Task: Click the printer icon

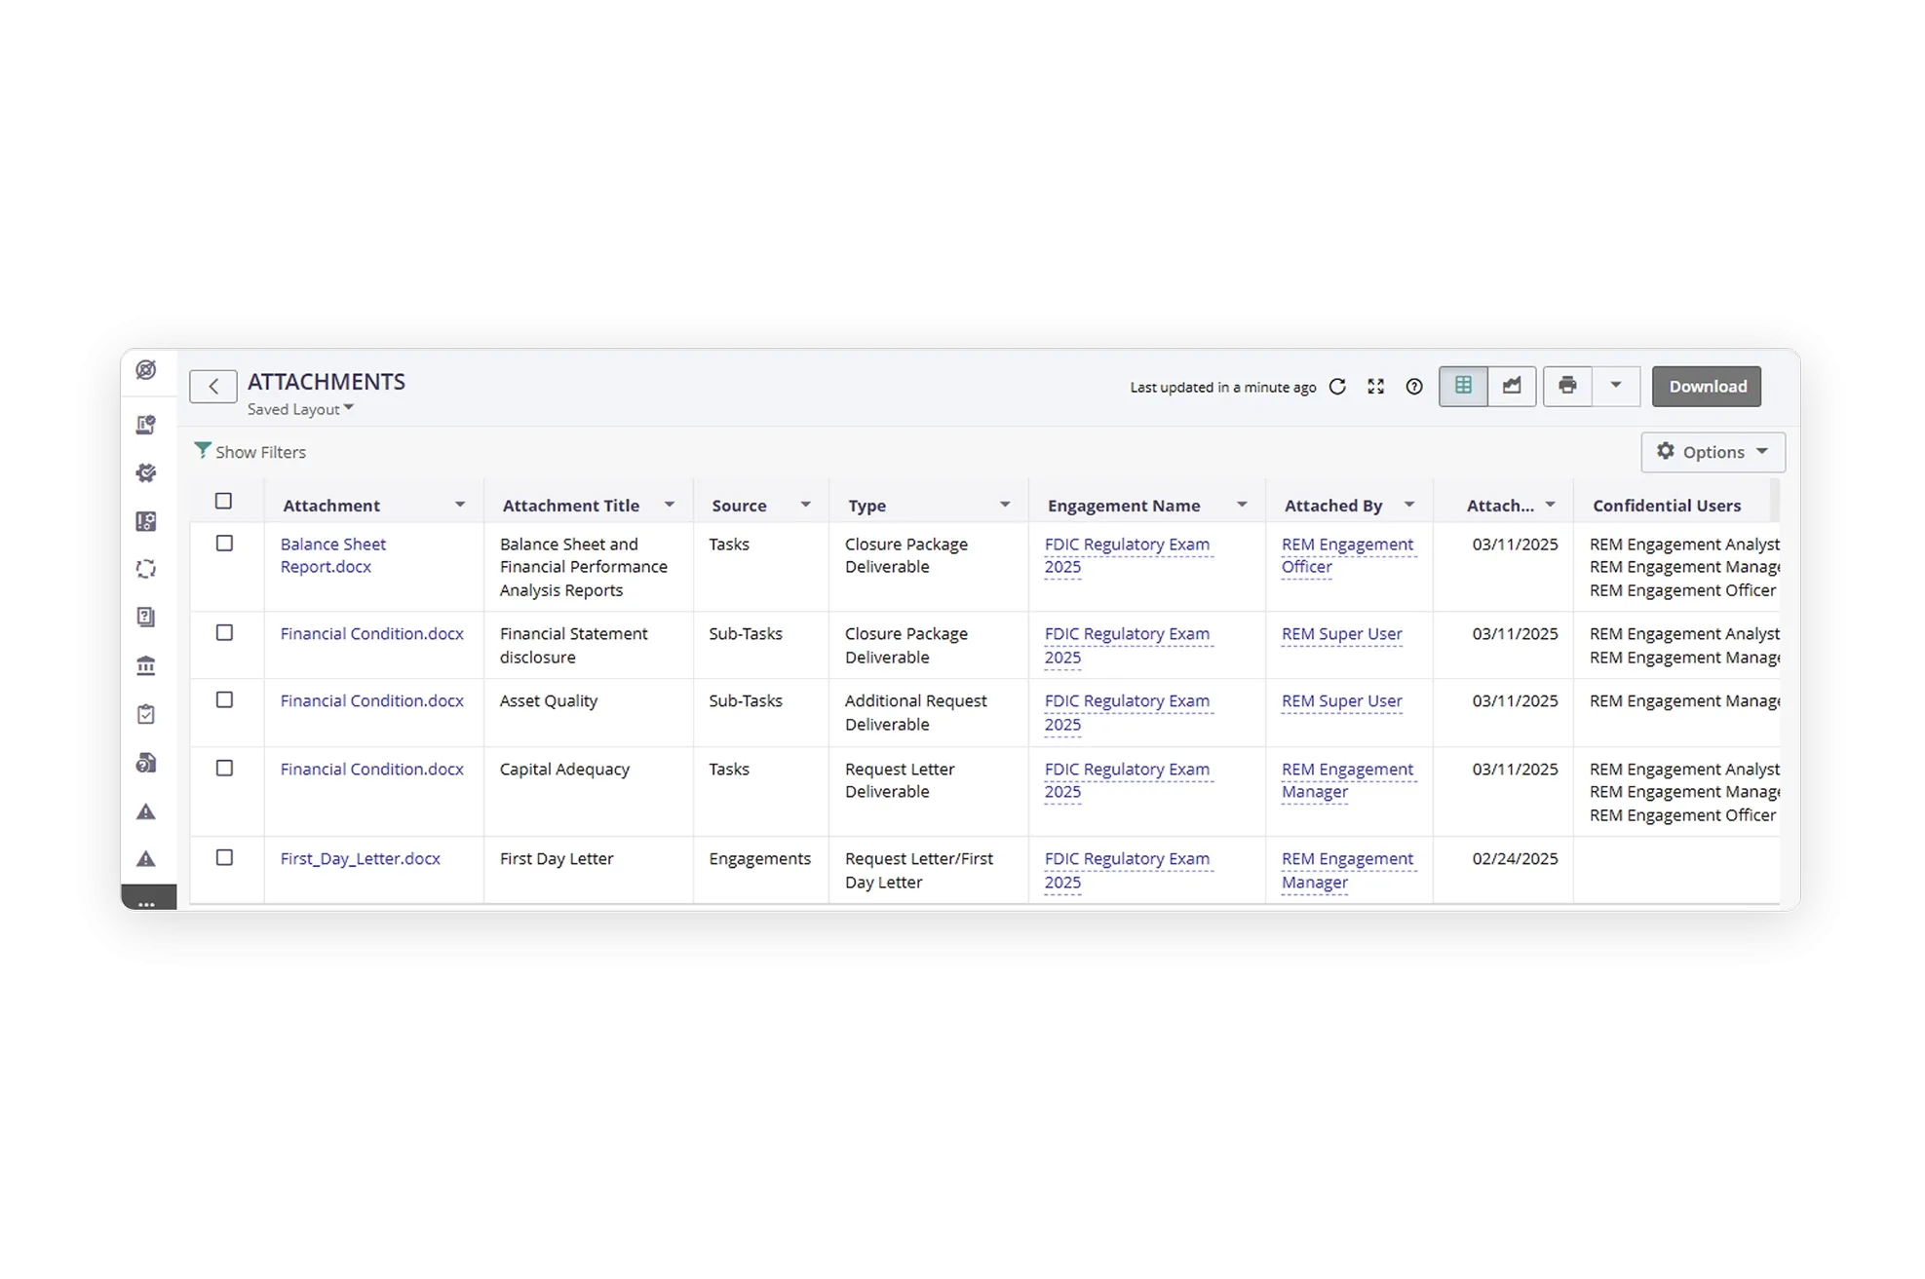Action: [1567, 386]
